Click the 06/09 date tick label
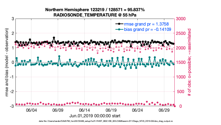Screen dimensions: 221x125 point(58,110)
